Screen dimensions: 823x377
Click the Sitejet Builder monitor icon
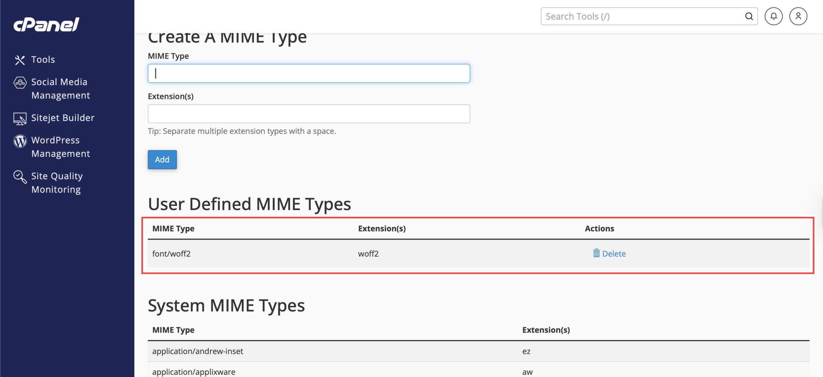point(20,118)
